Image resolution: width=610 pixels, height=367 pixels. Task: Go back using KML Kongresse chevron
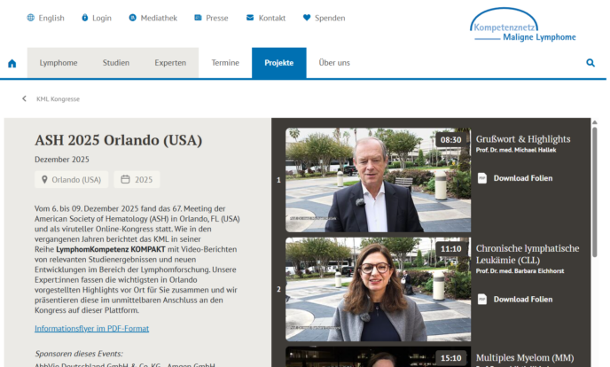[25, 98]
